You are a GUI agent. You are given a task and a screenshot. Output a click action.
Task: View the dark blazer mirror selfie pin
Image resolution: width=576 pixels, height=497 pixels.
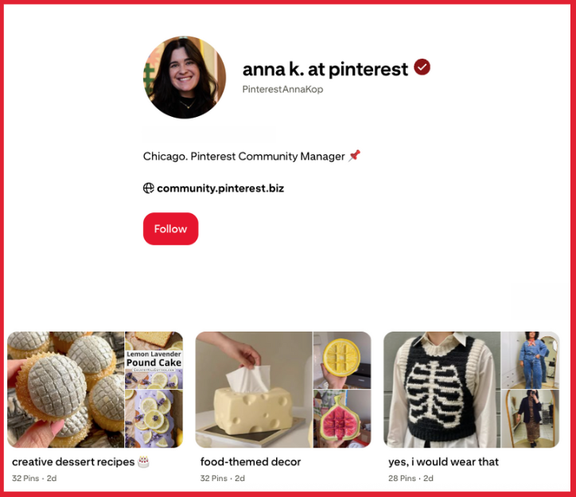point(531,419)
